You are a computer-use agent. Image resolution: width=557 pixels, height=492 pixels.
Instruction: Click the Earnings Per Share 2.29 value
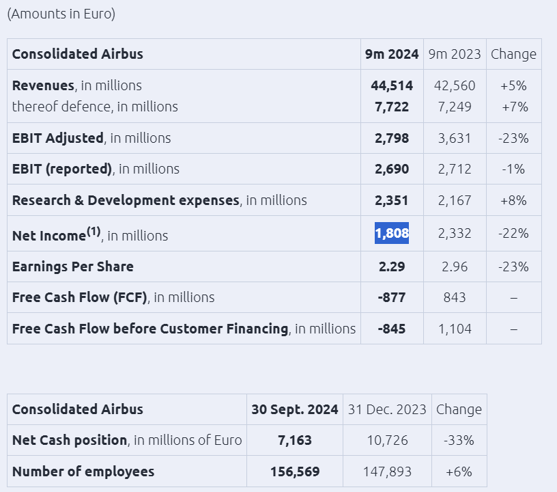[x=392, y=266]
